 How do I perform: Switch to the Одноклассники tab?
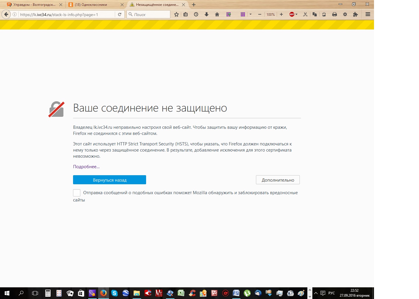click(x=91, y=5)
